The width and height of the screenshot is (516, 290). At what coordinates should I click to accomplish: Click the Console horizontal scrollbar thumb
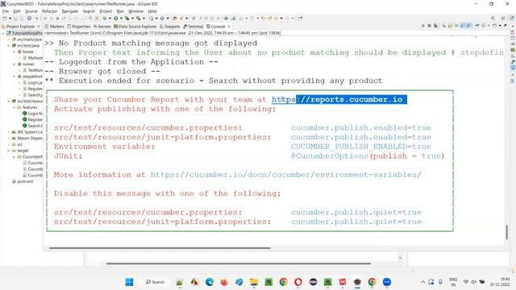tap(160, 248)
